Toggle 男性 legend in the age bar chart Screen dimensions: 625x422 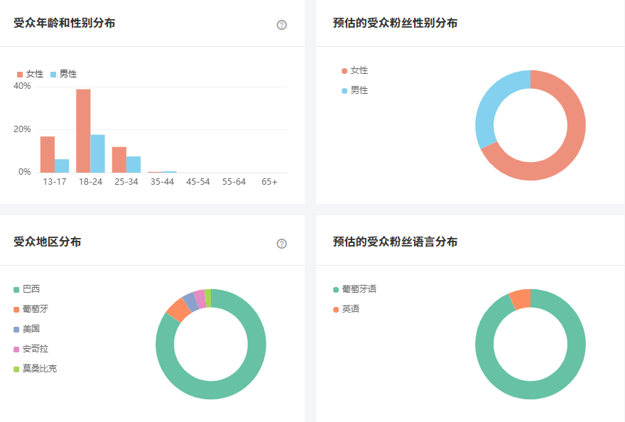pos(64,74)
